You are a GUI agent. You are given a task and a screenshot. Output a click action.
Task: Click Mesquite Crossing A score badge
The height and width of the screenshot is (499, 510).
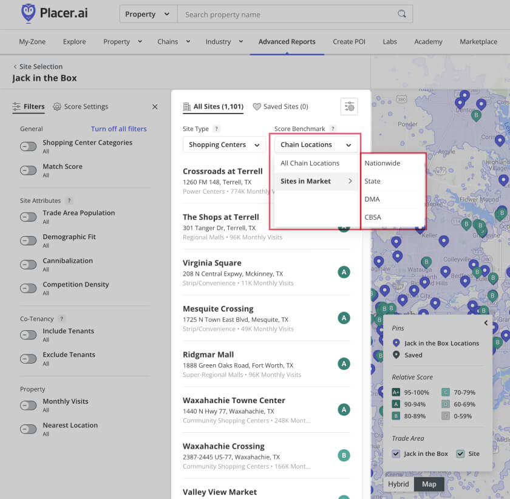[344, 318]
